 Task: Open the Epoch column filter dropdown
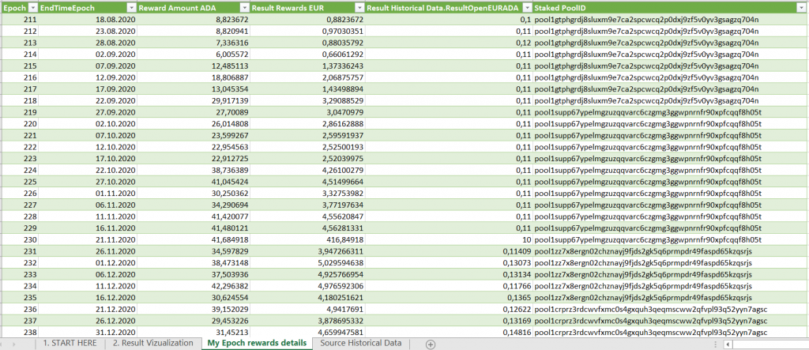(32, 8)
